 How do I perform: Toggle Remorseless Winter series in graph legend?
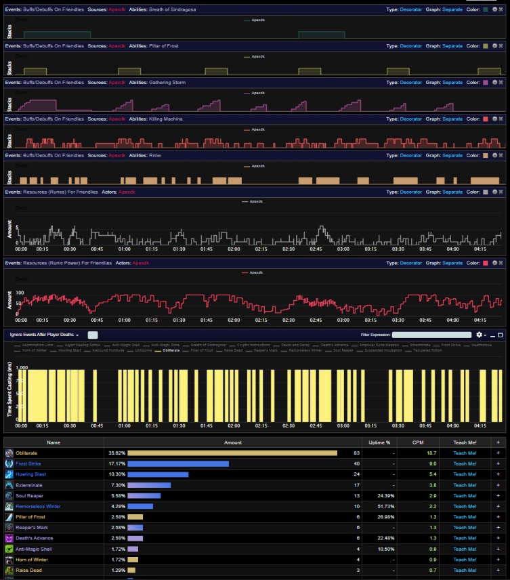click(x=301, y=350)
